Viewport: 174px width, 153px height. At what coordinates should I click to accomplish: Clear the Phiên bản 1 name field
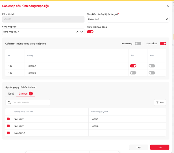tap(167, 19)
